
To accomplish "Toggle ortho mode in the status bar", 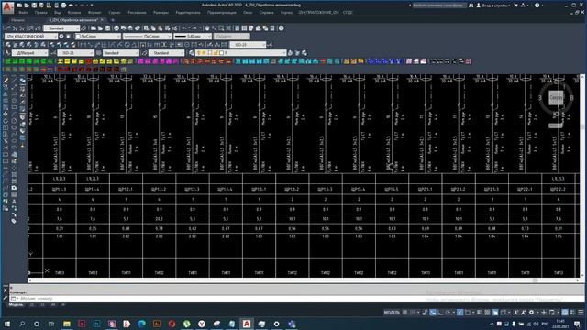I will tap(440, 312).
